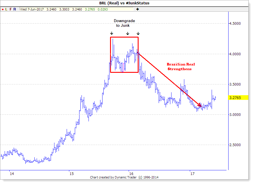Viewport: 253px width, 184px height.
Task: Select the Brazilian Real Strengthens annotation text
Action: coord(181,67)
